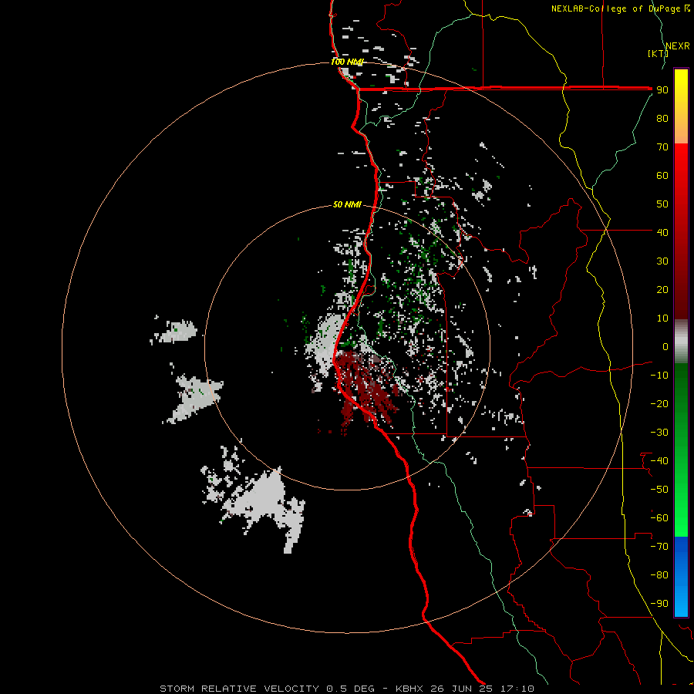The width and height of the screenshot is (694, 694).
Task: Click the 10 value on velocity scale
Action: click(662, 318)
